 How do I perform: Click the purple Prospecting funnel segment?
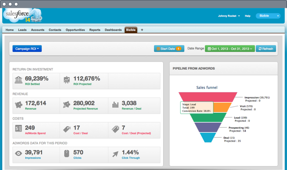[208, 127]
